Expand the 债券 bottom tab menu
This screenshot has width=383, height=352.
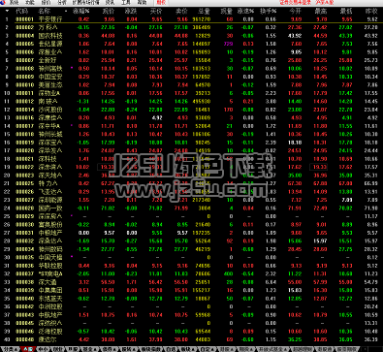(108, 349)
